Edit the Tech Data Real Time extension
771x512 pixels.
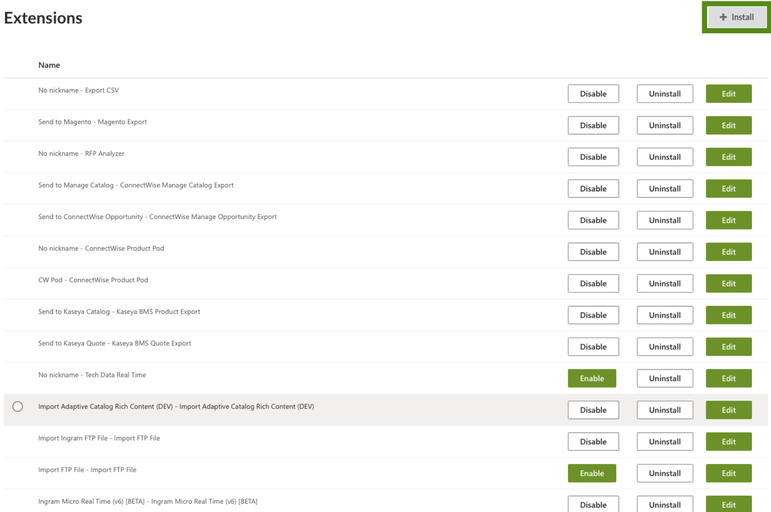point(728,378)
